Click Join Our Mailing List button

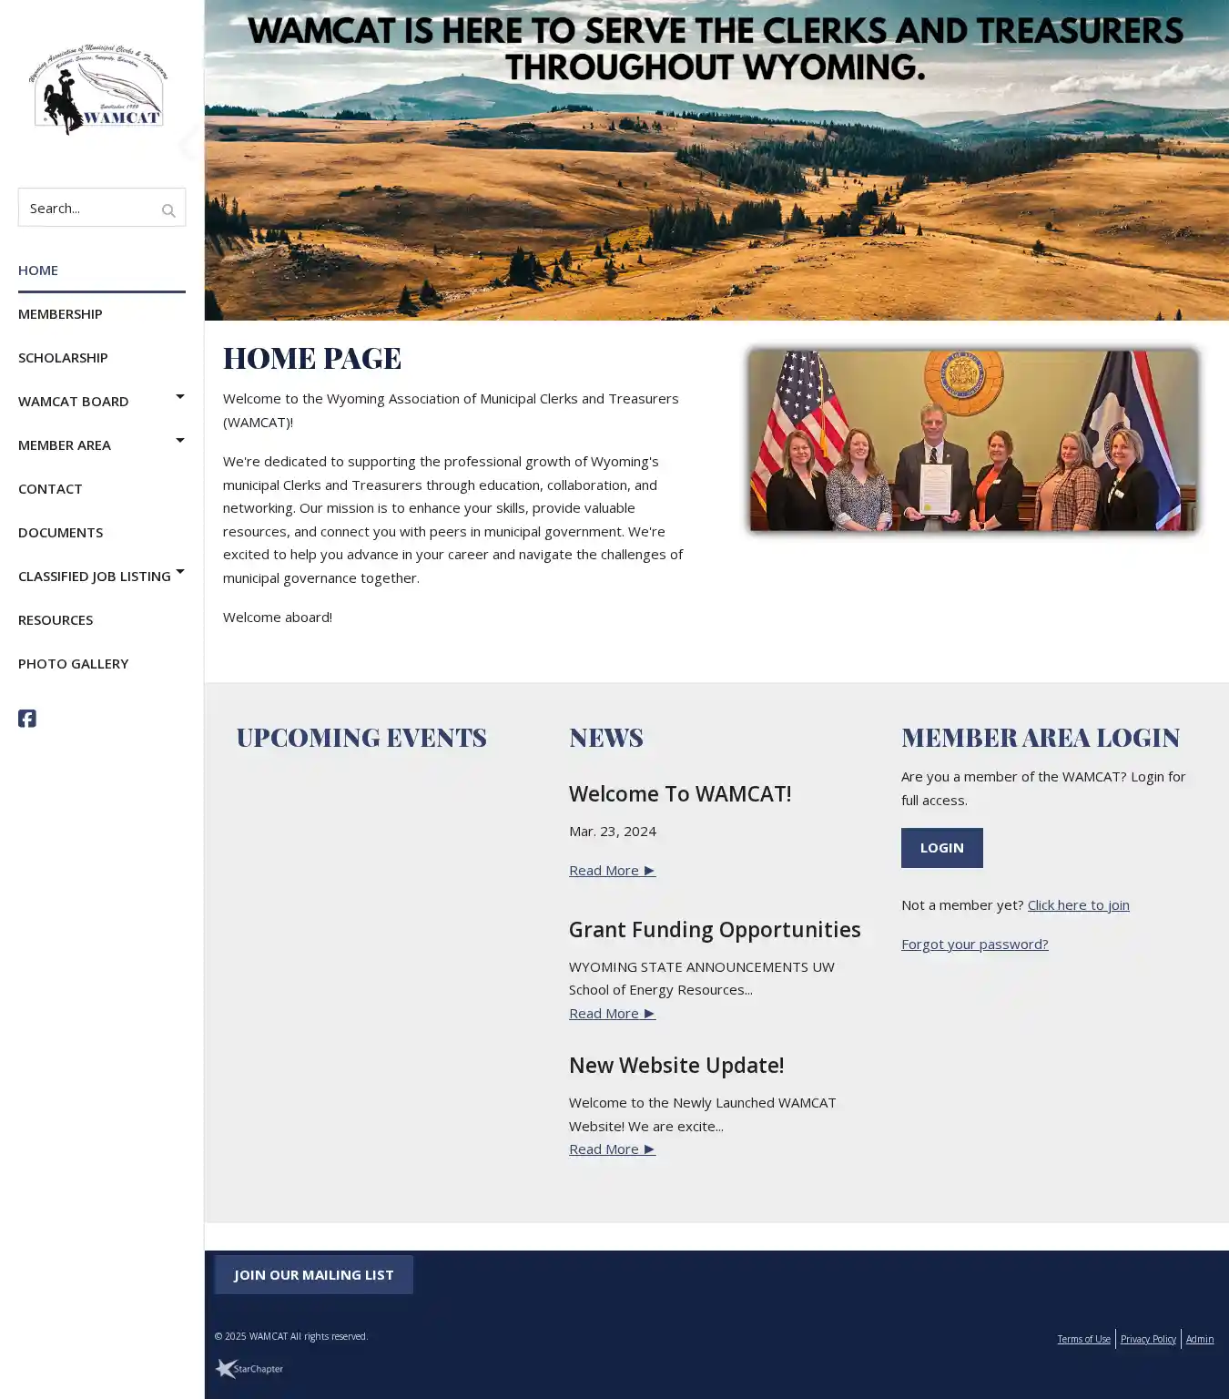[x=313, y=1274]
